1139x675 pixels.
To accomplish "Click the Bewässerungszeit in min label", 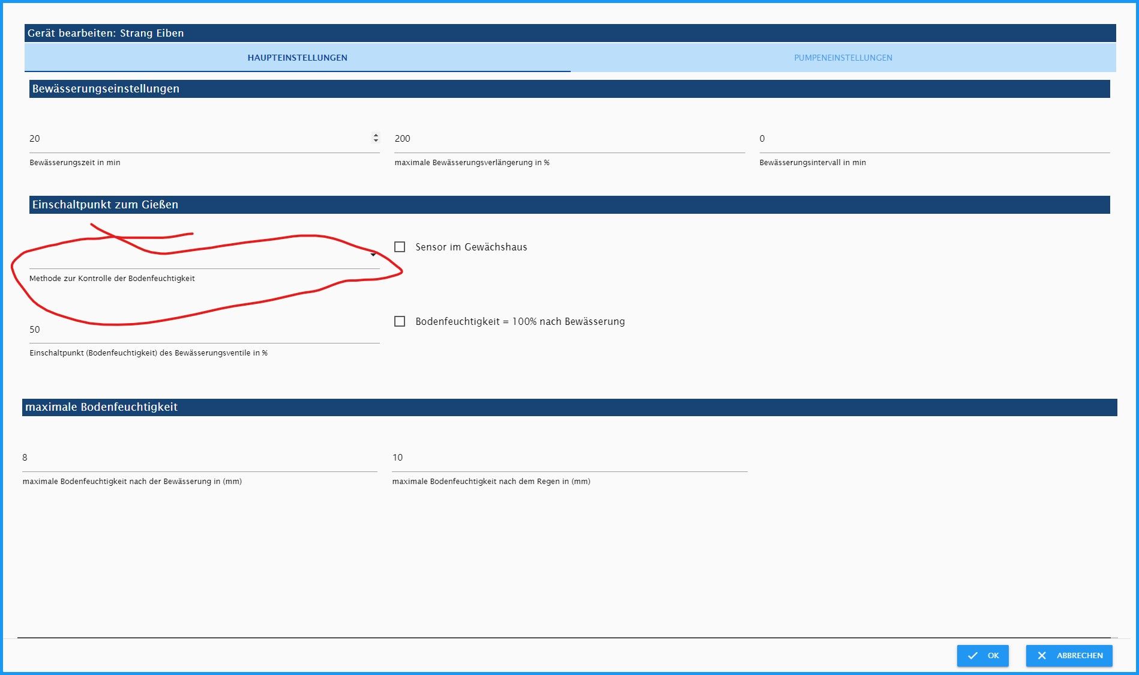I will (75, 163).
